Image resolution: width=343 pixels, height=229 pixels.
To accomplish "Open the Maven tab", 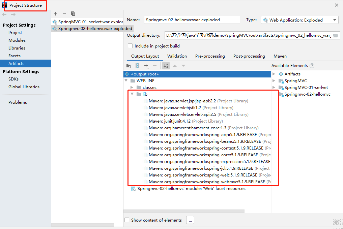I will (280, 56).
